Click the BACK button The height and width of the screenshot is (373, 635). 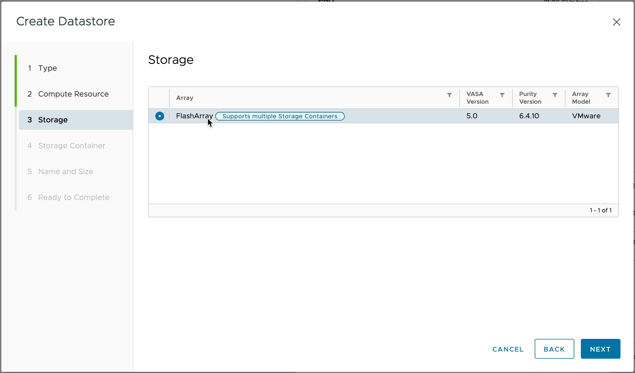554,349
